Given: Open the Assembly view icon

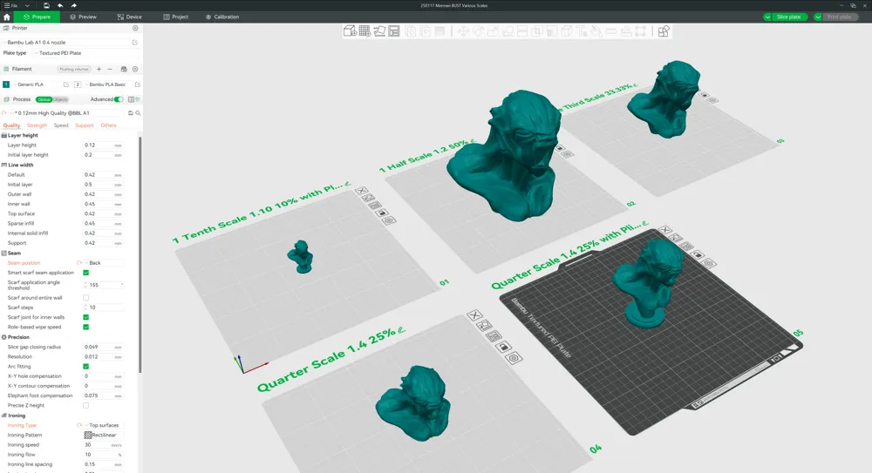Looking at the screenshot, I should 664,31.
